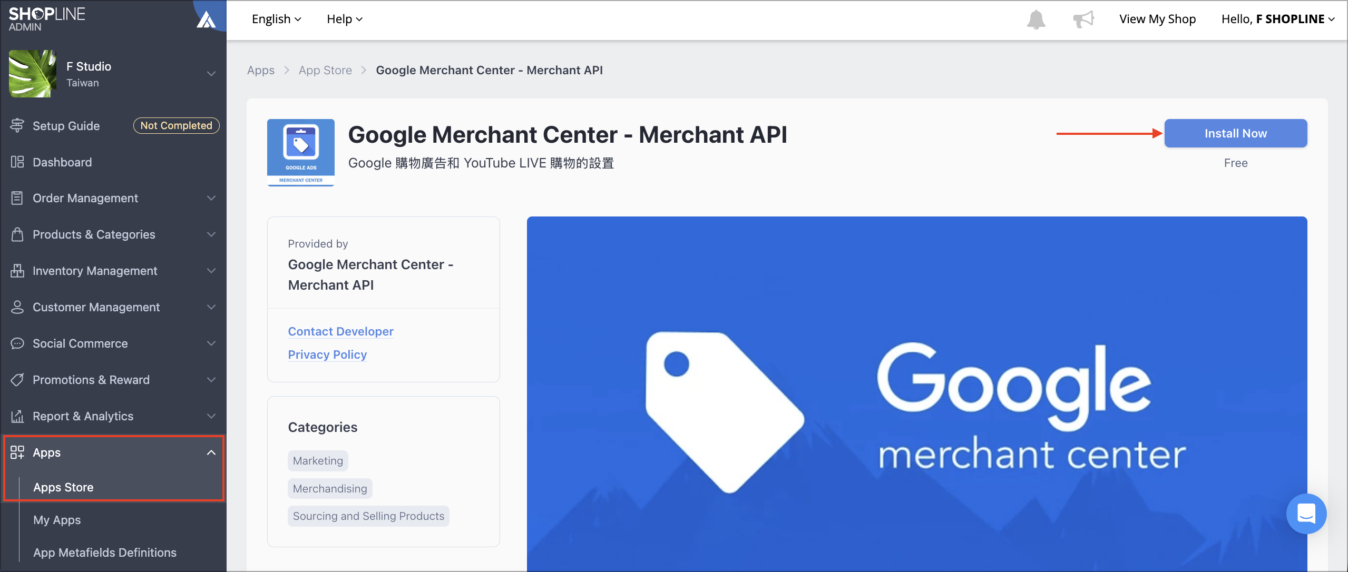Open the English language dropdown
The image size is (1348, 572).
click(276, 19)
